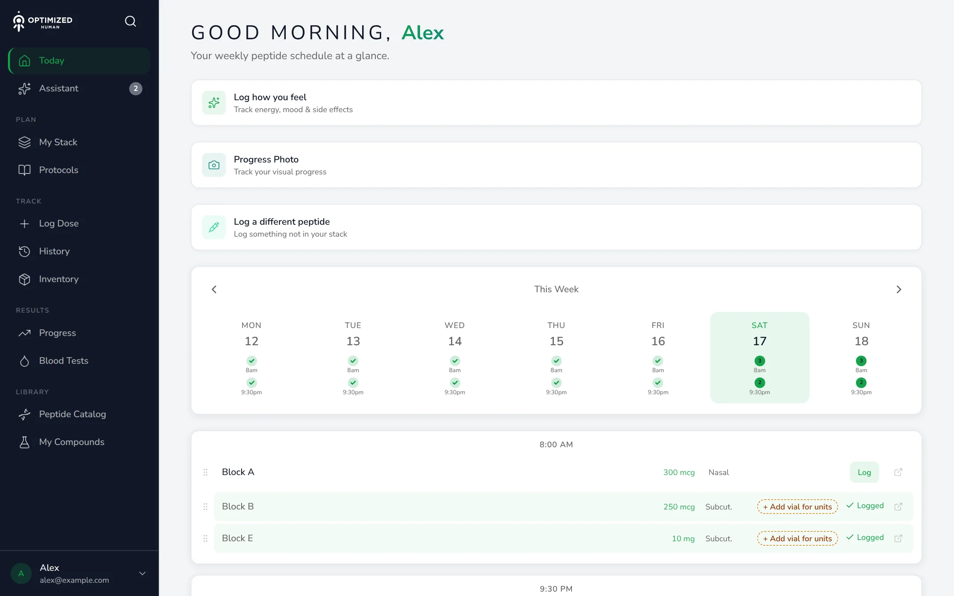Click Block E drag handle

(x=205, y=539)
